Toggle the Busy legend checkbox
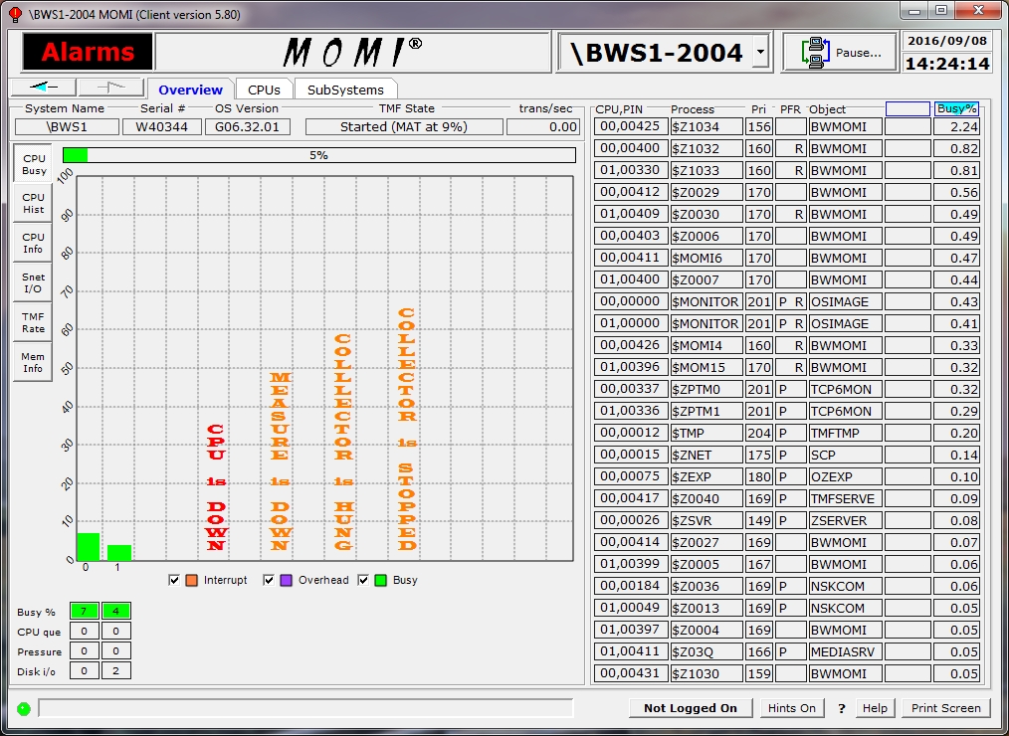This screenshot has width=1009, height=736. pos(364,580)
